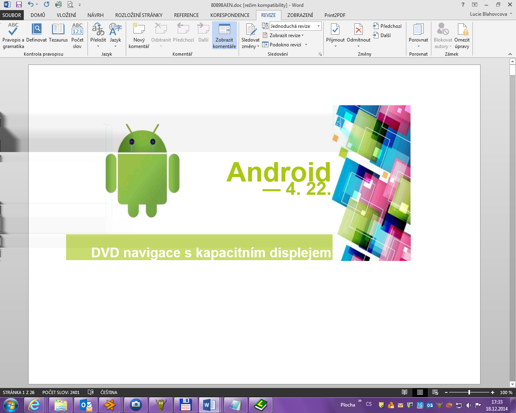Image resolution: width=516 pixels, height=413 pixels.
Task: Click Word icon in taskbar
Action: 209,405
